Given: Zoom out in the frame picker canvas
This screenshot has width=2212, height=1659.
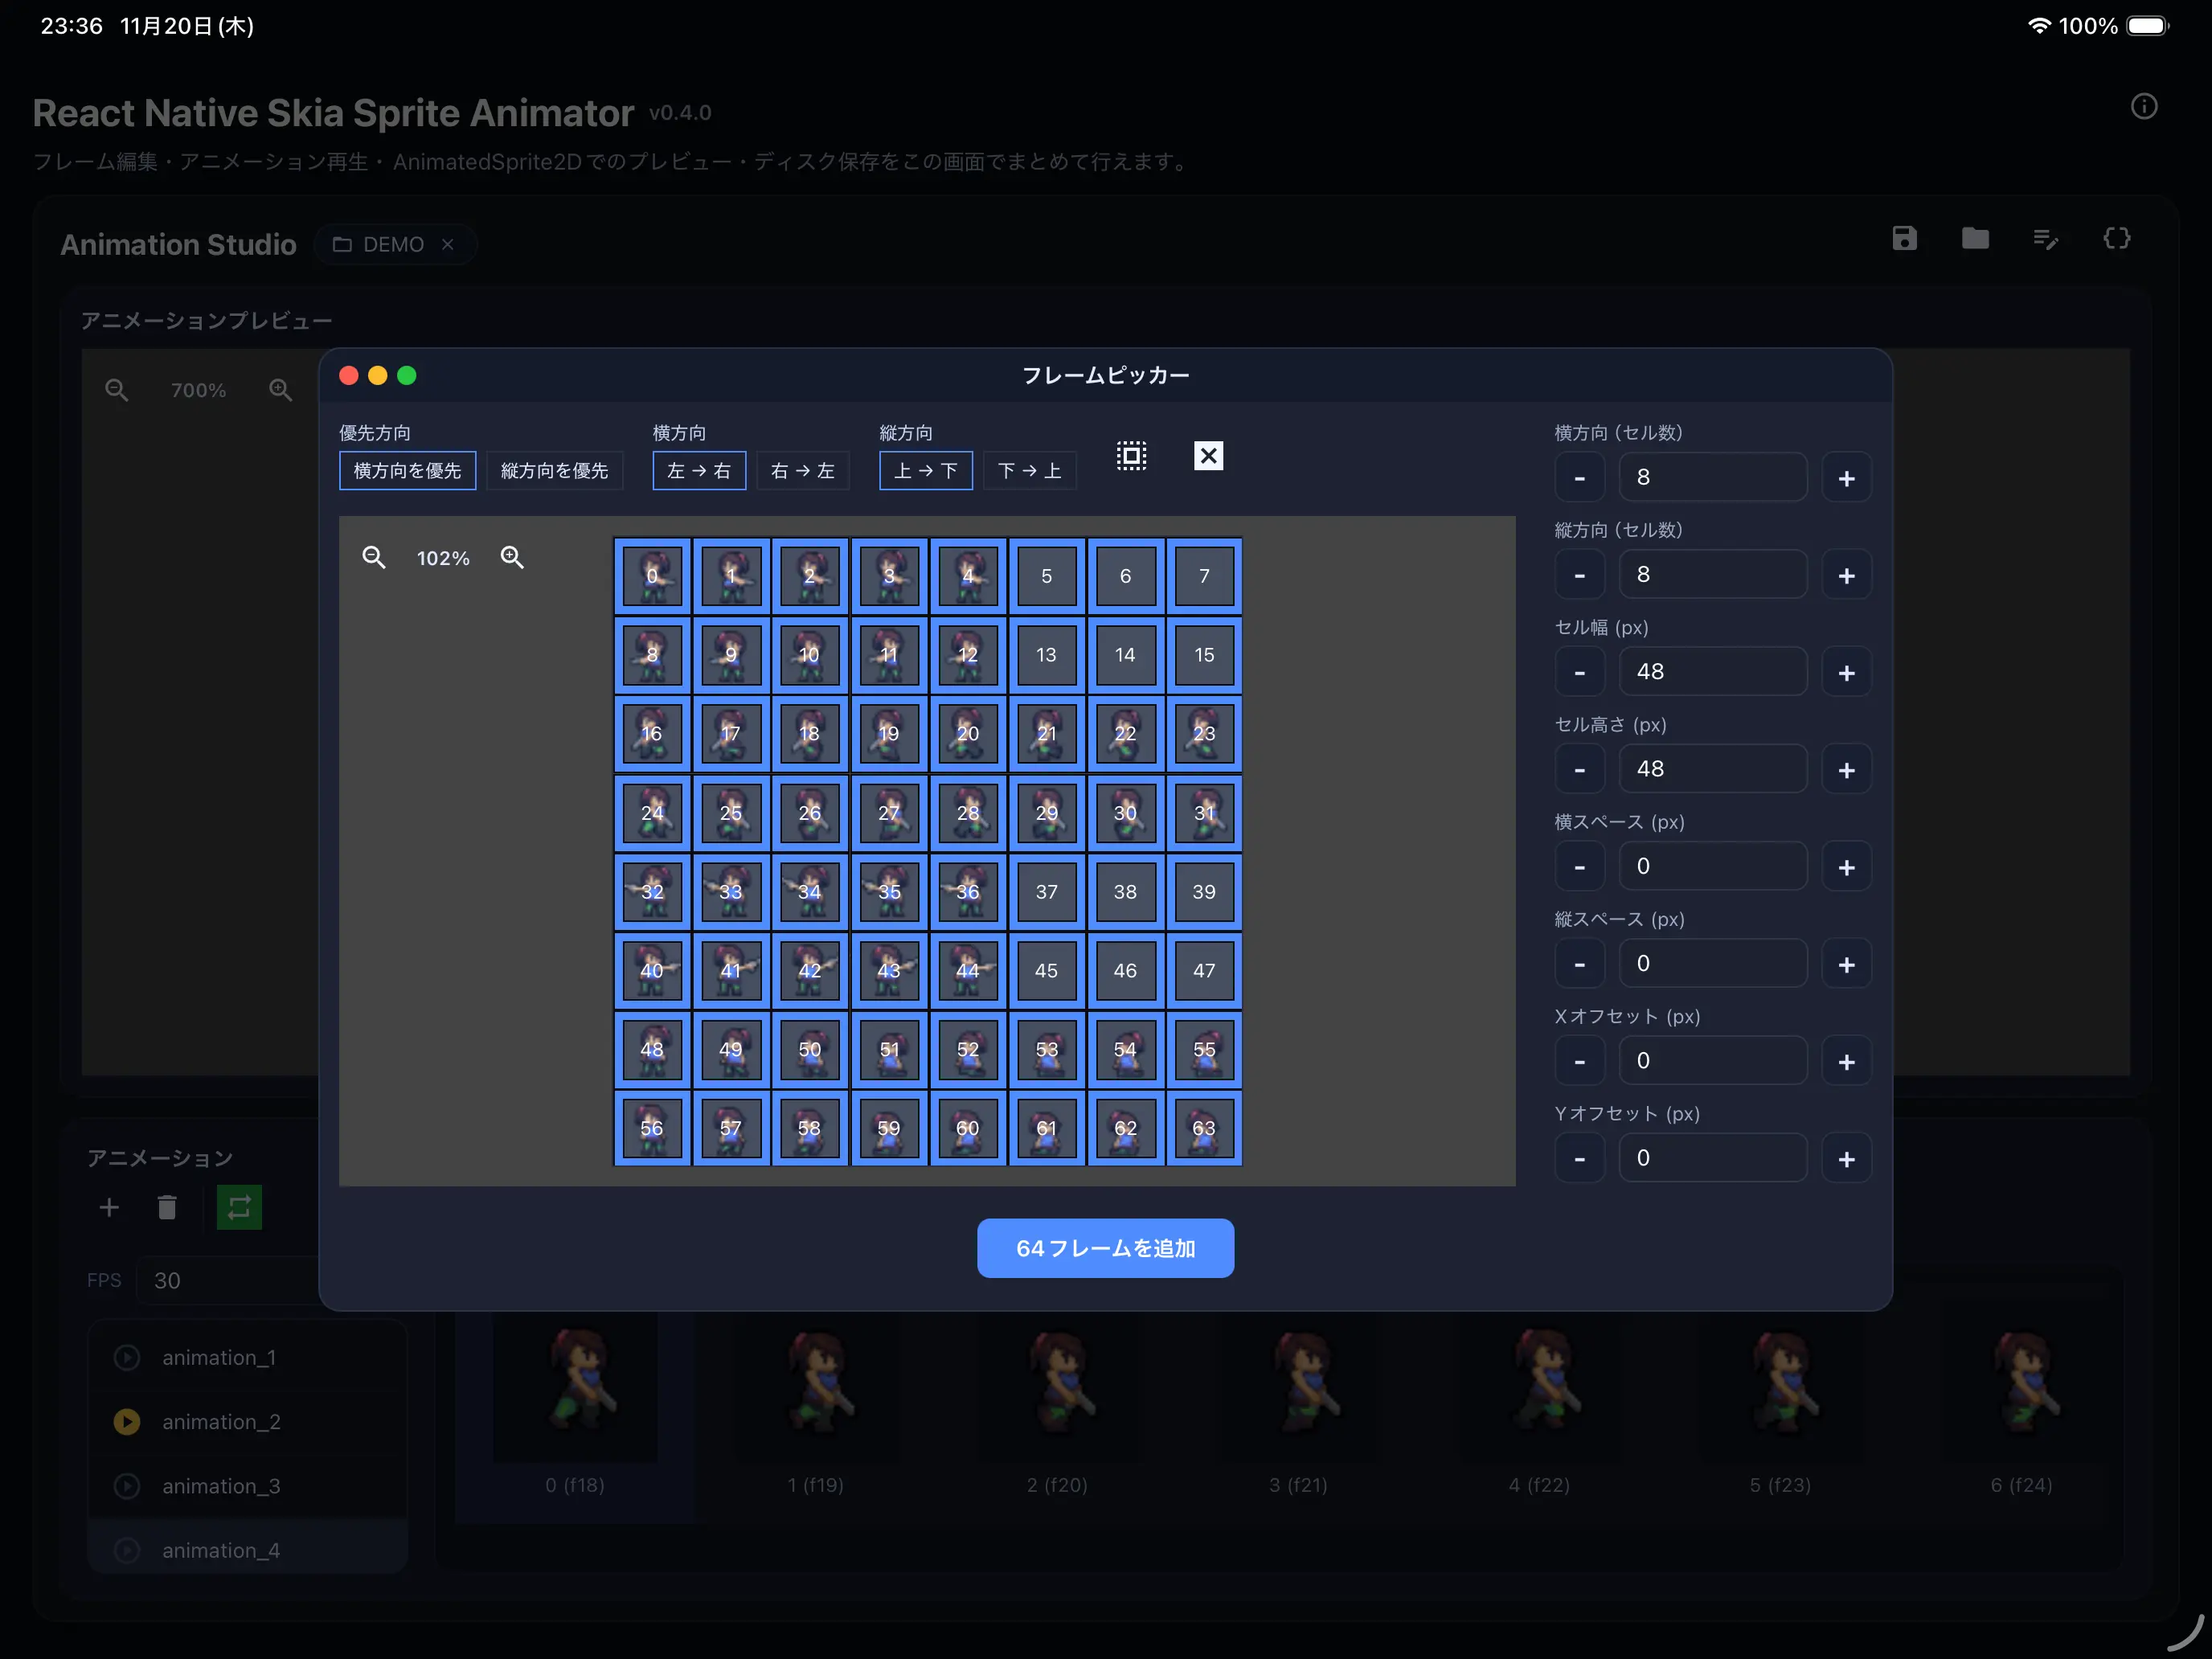Looking at the screenshot, I should (374, 558).
